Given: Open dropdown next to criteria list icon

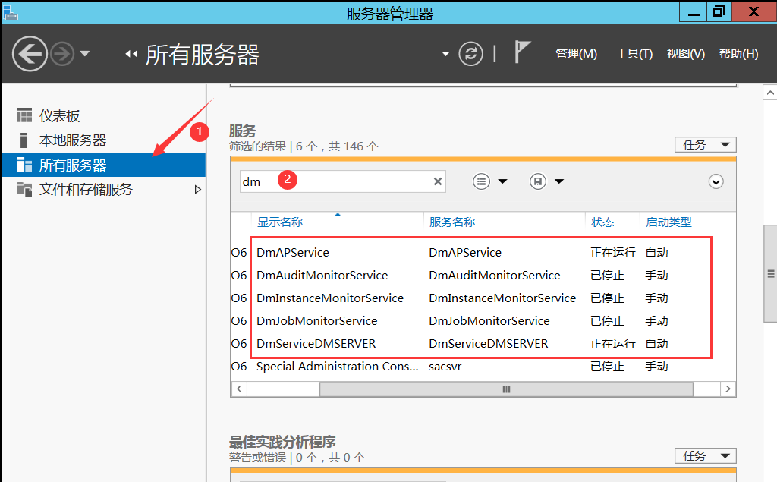Looking at the screenshot, I should [502, 181].
